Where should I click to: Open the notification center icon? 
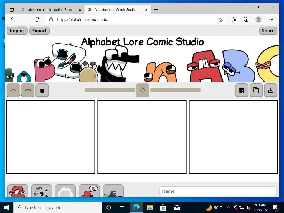click(275, 207)
